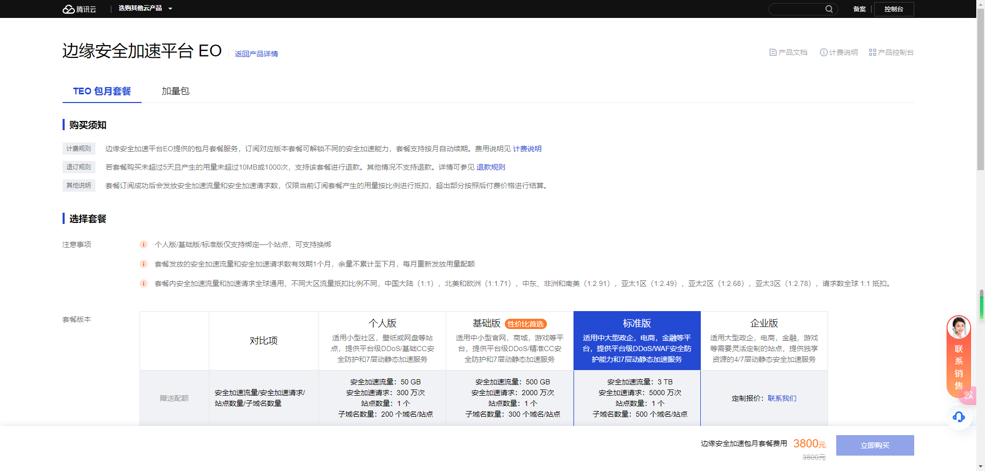Select the 个人版 plan column

383,341
